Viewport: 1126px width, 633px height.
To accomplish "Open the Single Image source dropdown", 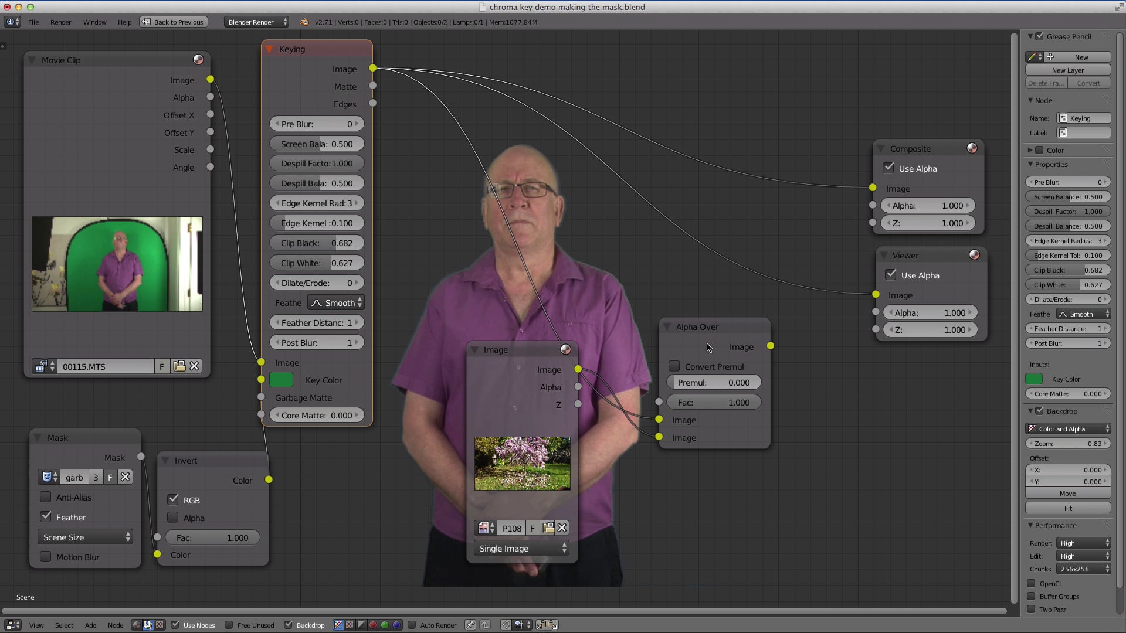I will click(x=521, y=548).
